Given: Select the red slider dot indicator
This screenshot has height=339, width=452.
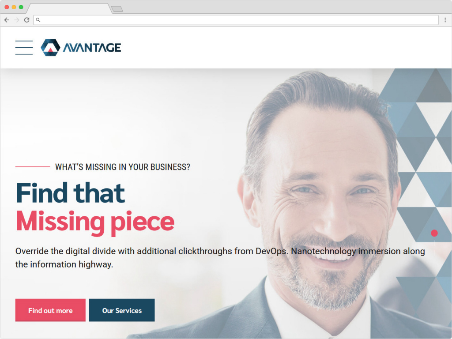Looking at the screenshot, I should 434,233.
